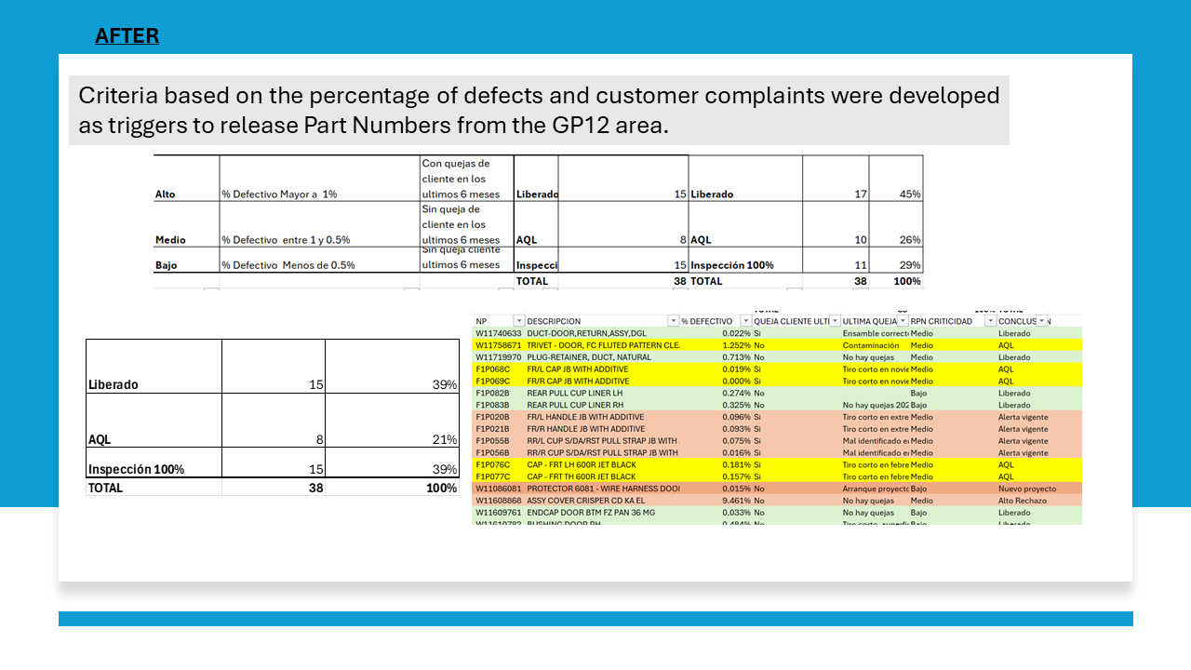Screen dimensions: 1191x670
Task: Select 'ASSY COVER CRISPER CD KA EL'
Action: (x=584, y=501)
